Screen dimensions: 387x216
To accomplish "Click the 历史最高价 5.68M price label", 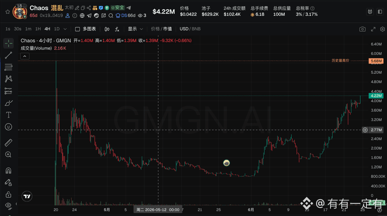I will pyautogui.click(x=376, y=61).
